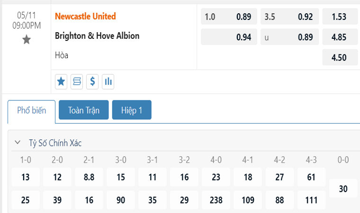The width and height of the screenshot is (360, 213).
Task: Select Brighton handicap odds 0.94
Action: (x=229, y=37)
